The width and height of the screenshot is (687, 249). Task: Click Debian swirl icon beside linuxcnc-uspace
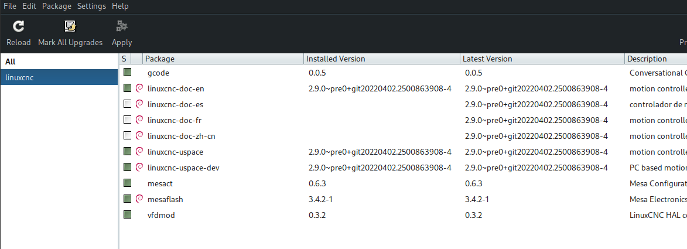139,151
